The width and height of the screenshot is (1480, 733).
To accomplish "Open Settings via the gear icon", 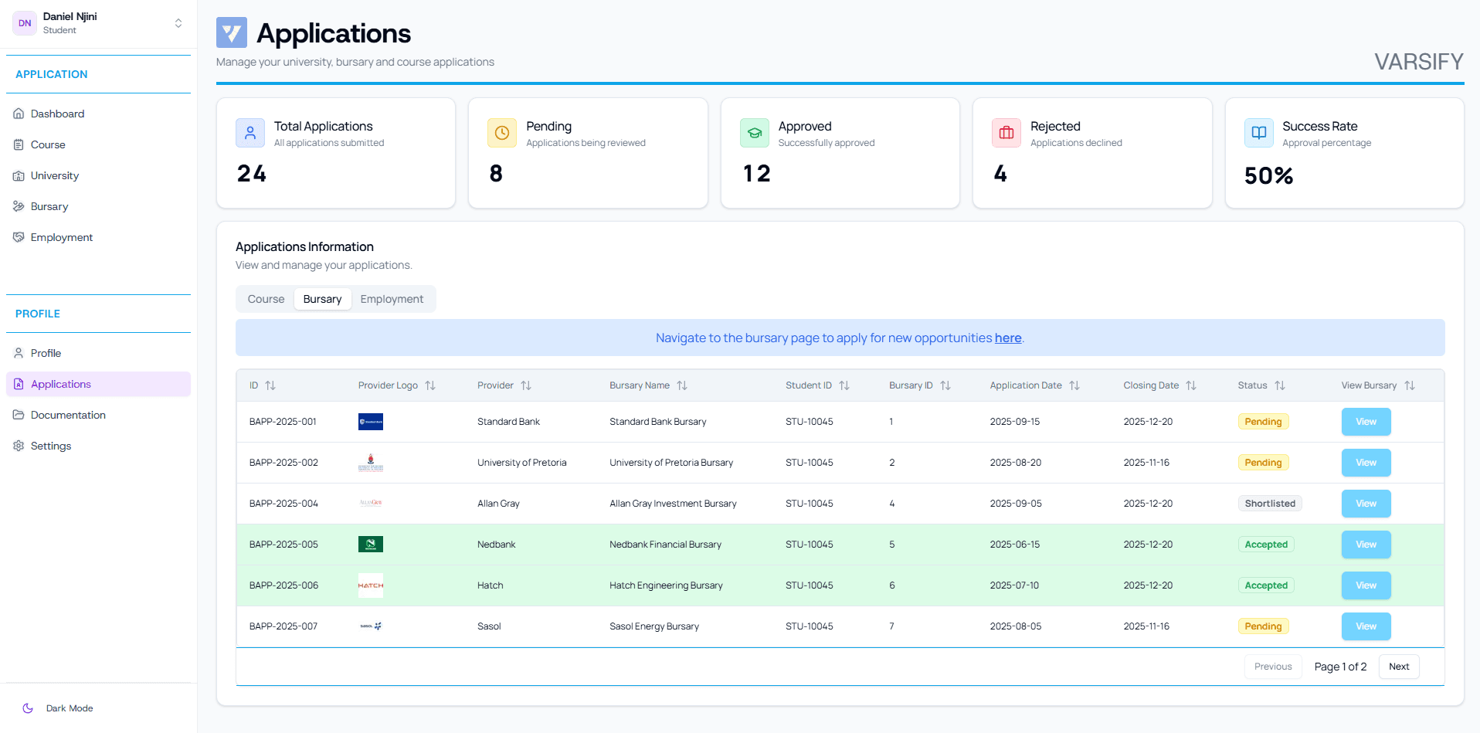I will click(19, 446).
